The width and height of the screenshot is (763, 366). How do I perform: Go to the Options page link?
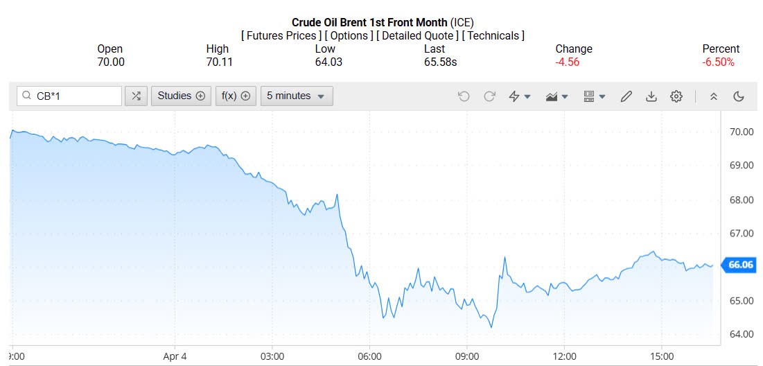click(x=349, y=35)
